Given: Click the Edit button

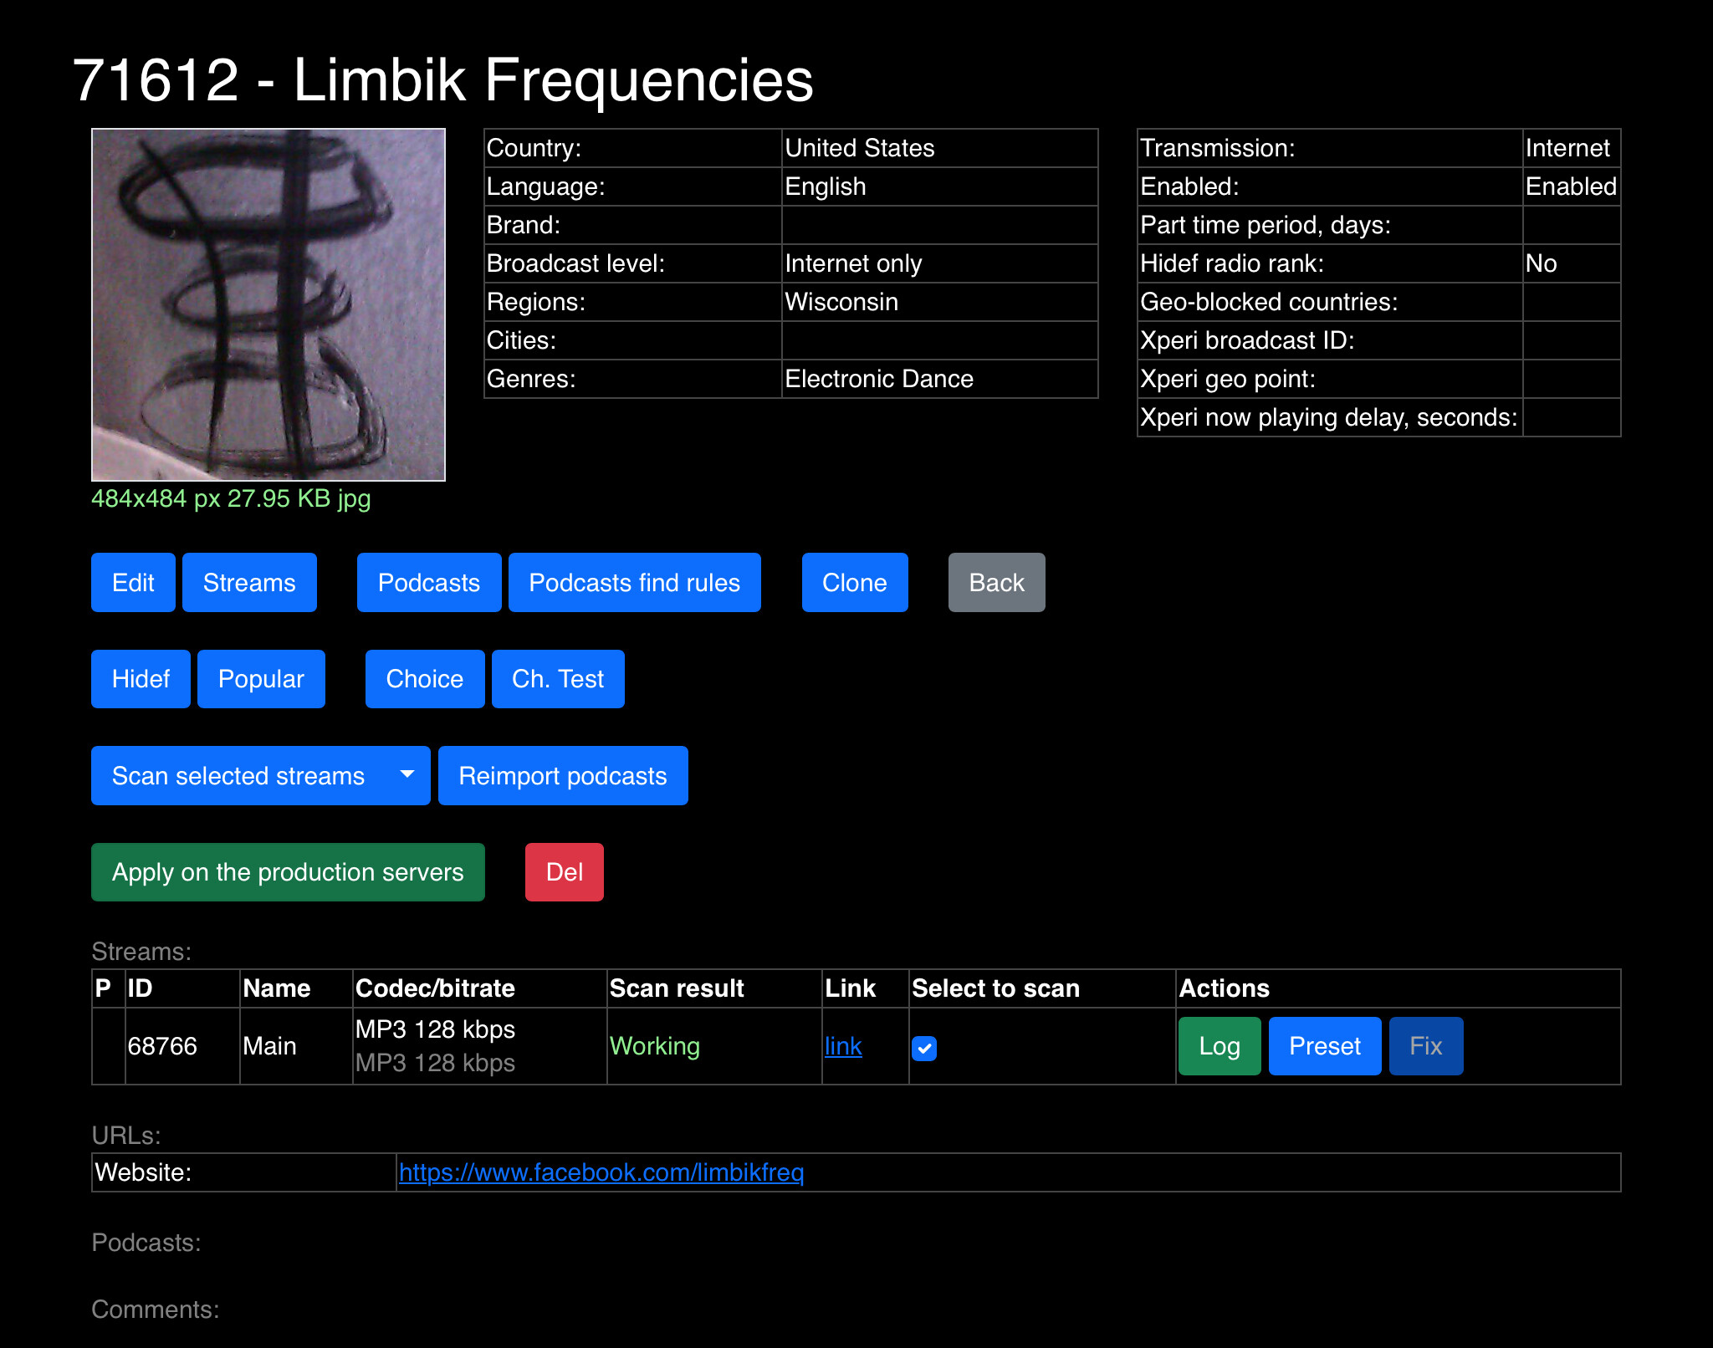Looking at the screenshot, I should coord(133,582).
